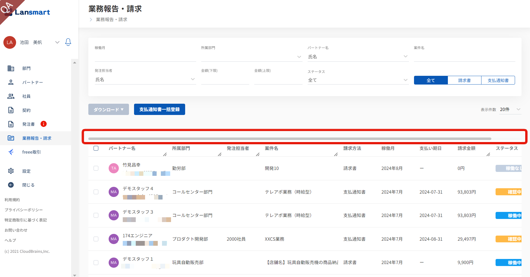Click the MA avatar for デモスタッフ１
The height and width of the screenshot is (277, 530).
tap(114, 263)
